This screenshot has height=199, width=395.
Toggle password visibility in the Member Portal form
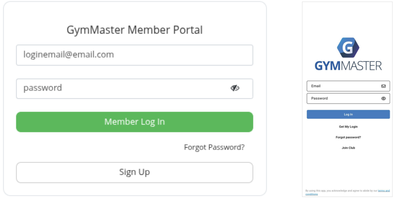click(235, 88)
